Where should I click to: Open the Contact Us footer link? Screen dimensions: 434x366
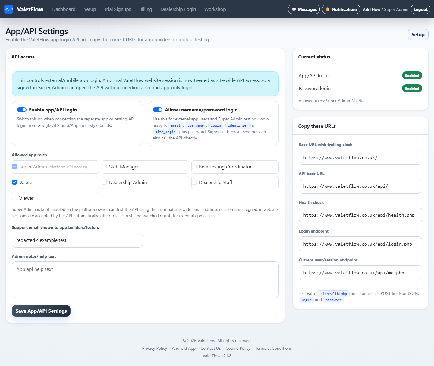211,348
